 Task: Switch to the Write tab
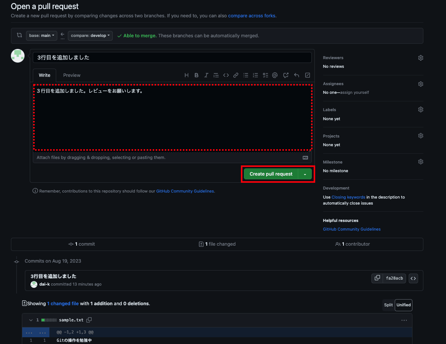[x=44, y=75]
